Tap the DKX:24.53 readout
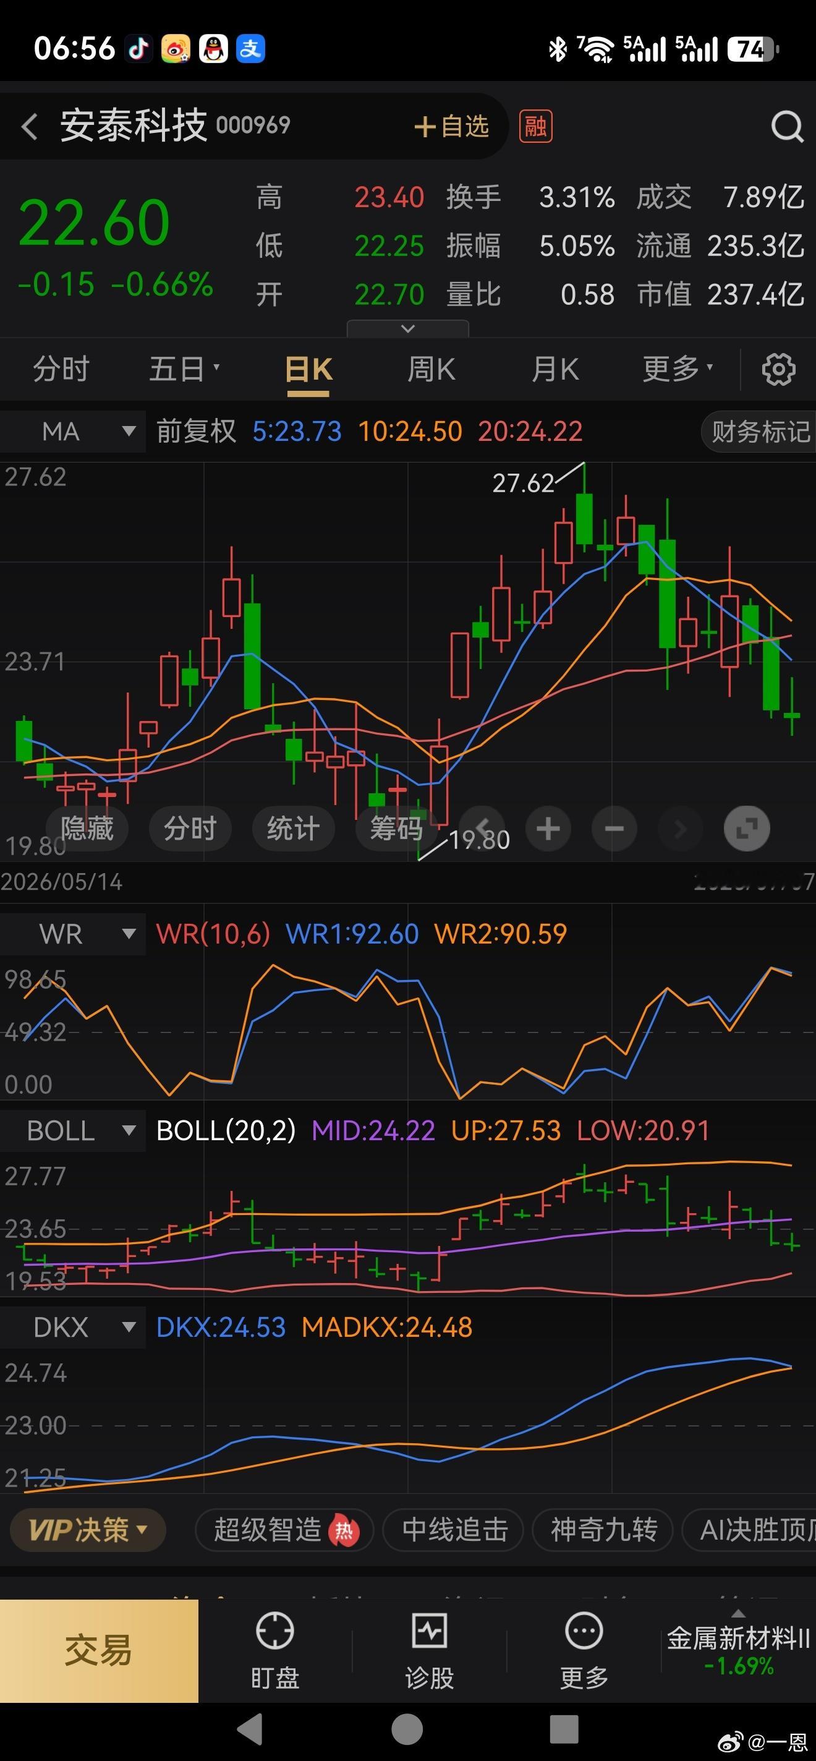 coord(221,1328)
